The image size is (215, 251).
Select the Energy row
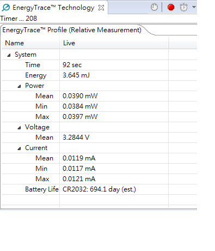99,75
